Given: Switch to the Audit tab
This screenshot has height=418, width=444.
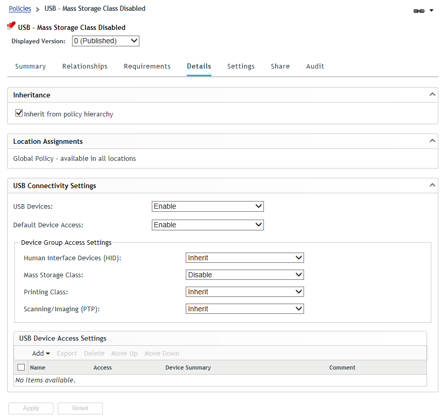Looking at the screenshot, I should click(315, 66).
